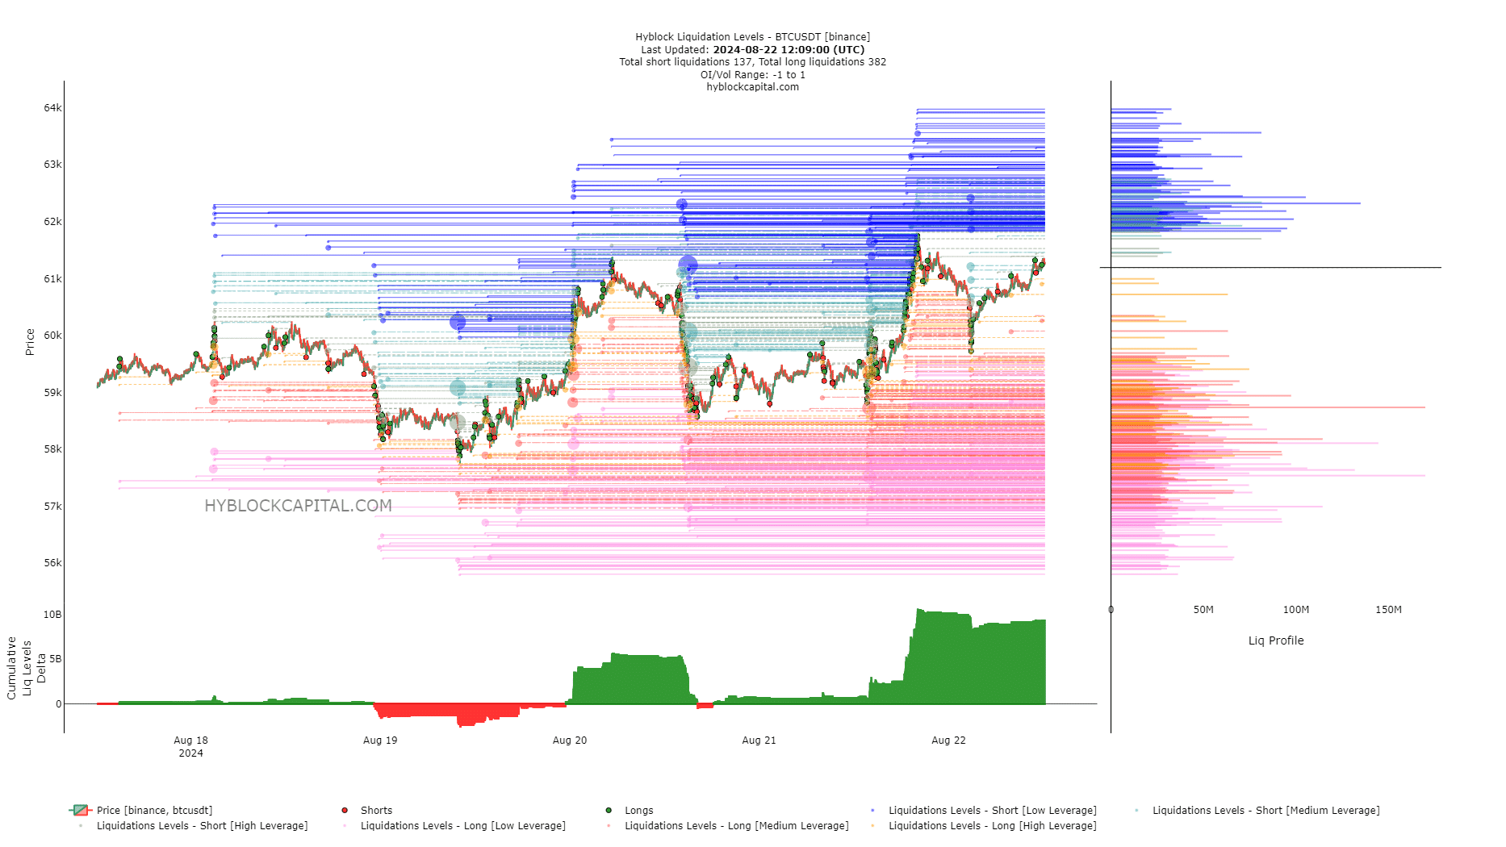Click the 100M Liq Profile axis tick
This screenshot has width=1506, height=847.
[1296, 609]
